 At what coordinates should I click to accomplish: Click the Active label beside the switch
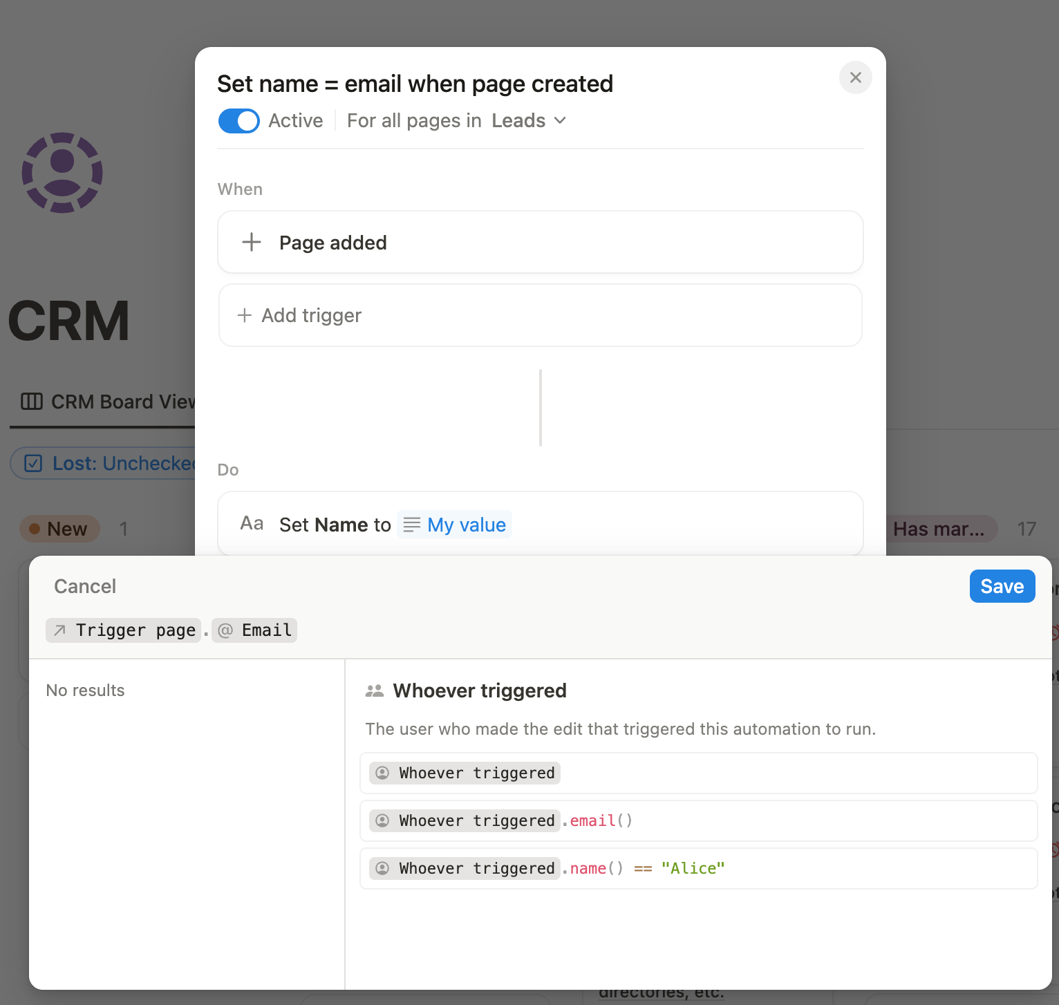tap(295, 121)
